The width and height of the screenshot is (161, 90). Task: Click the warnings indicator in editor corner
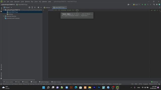click(153, 10)
